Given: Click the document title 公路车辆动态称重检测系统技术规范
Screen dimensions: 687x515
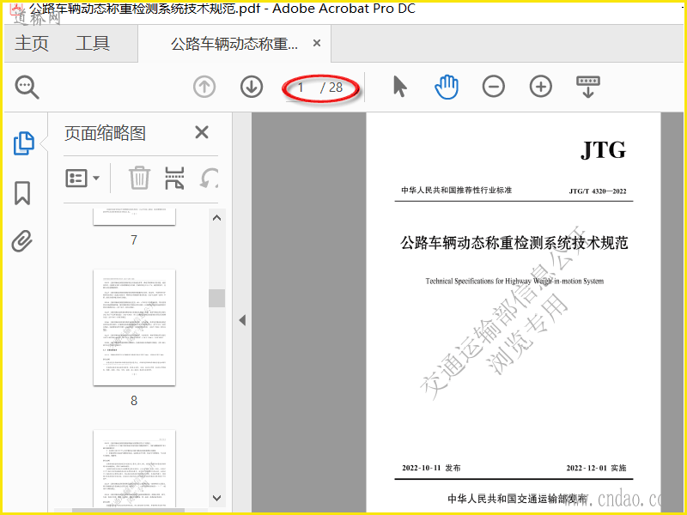Looking at the screenshot, I should pos(514,243).
